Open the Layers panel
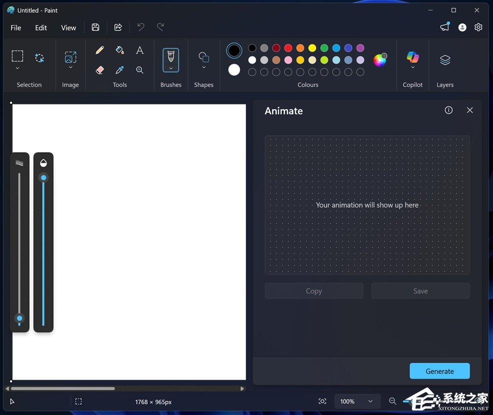Viewport: 493px width, 415px height. (x=444, y=59)
